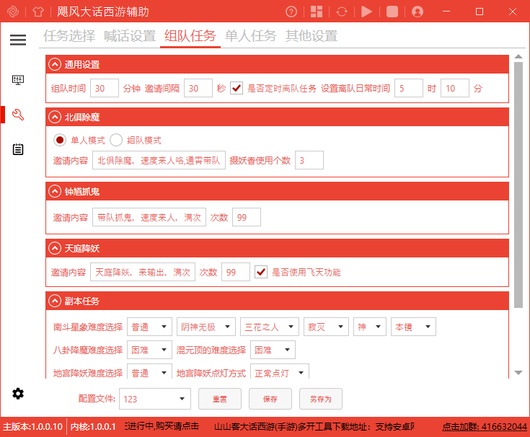The height and width of the screenshot is (437, 530).
Task: Open the 阴神无极 dropdown
Action: pyautogui.click(x=206, y=327)
